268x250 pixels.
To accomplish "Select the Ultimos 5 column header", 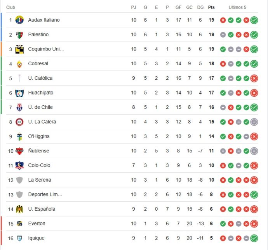I will [x=237, y=7].
